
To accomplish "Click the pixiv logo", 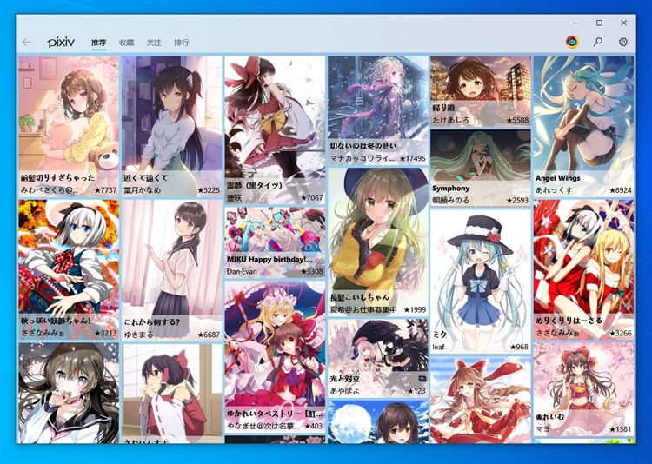I will [x=61, y=43].
